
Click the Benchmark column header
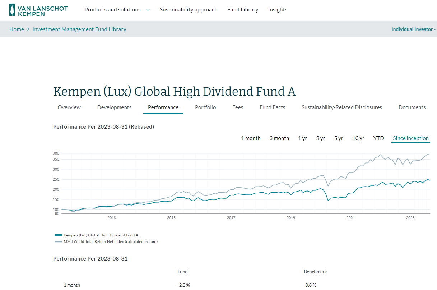315,272
